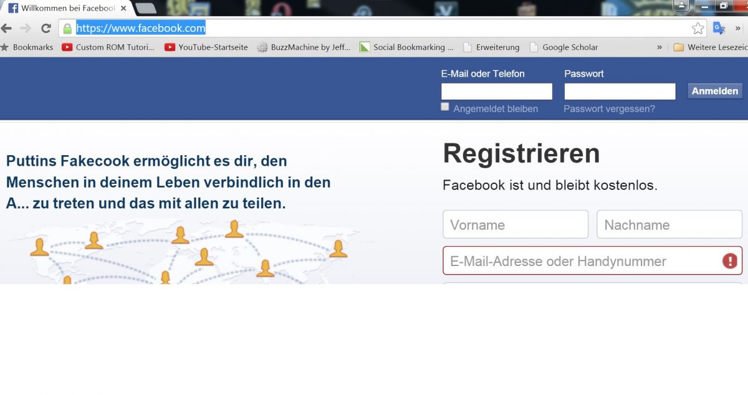748x395 pixels.
Task: Open the Google Translate extension icon
Action: (x=719, y=28)
